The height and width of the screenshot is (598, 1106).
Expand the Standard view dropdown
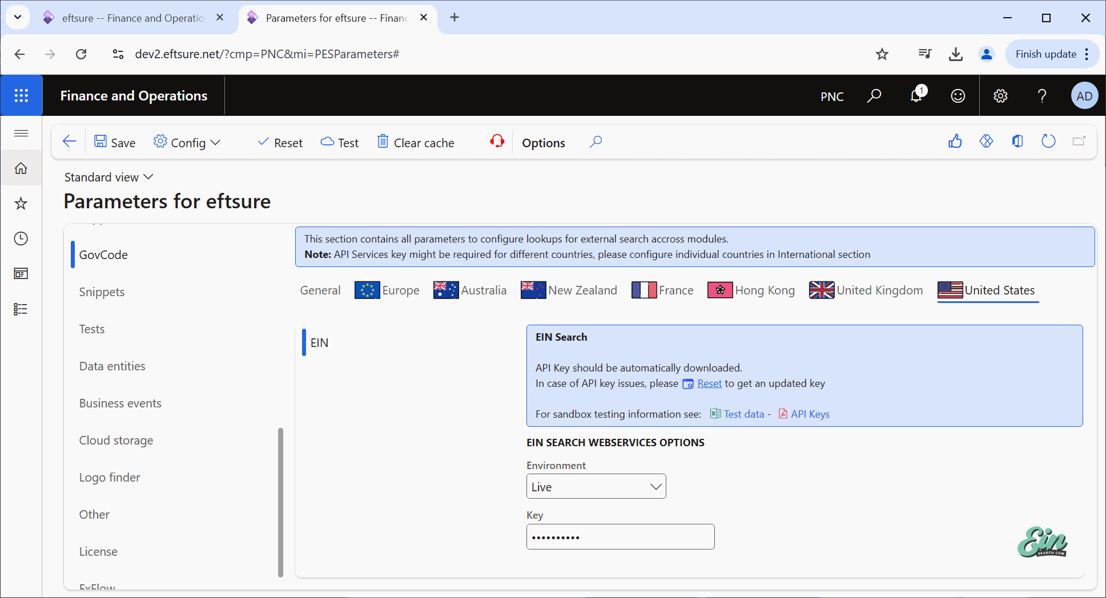click(x=108, y=177)
